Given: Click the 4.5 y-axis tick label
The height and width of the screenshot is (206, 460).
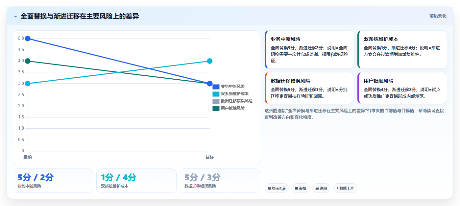Looking at the screenshot, I should coord(21,50).
